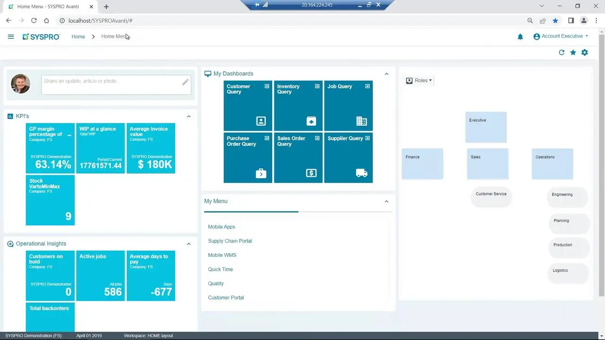Collapse the KPI's panel

pos(189,116)
